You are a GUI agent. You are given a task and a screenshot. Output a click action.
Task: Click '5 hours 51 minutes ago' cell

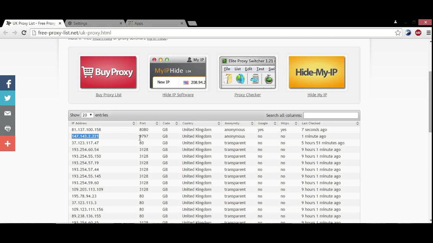[323, 143]
